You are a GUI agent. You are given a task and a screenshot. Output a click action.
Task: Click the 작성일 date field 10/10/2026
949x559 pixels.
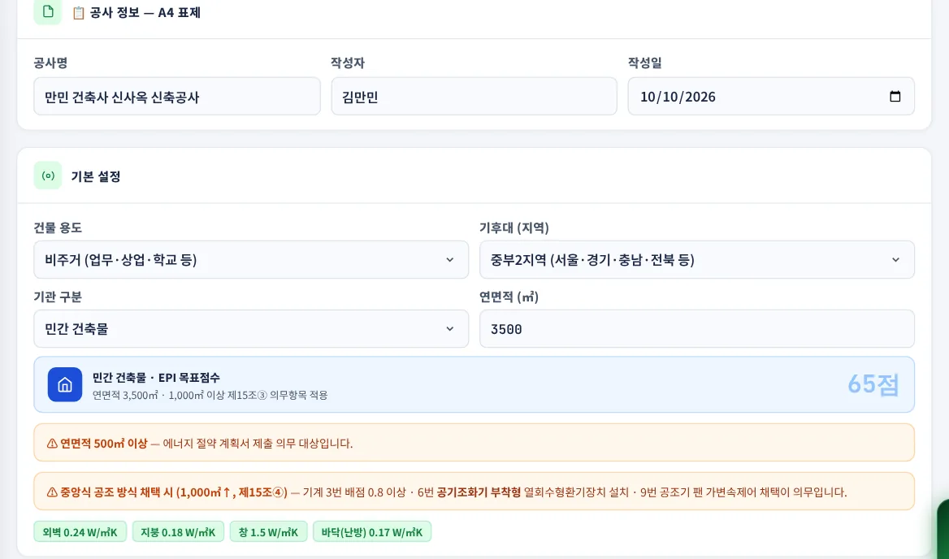(x=771, y=96)
